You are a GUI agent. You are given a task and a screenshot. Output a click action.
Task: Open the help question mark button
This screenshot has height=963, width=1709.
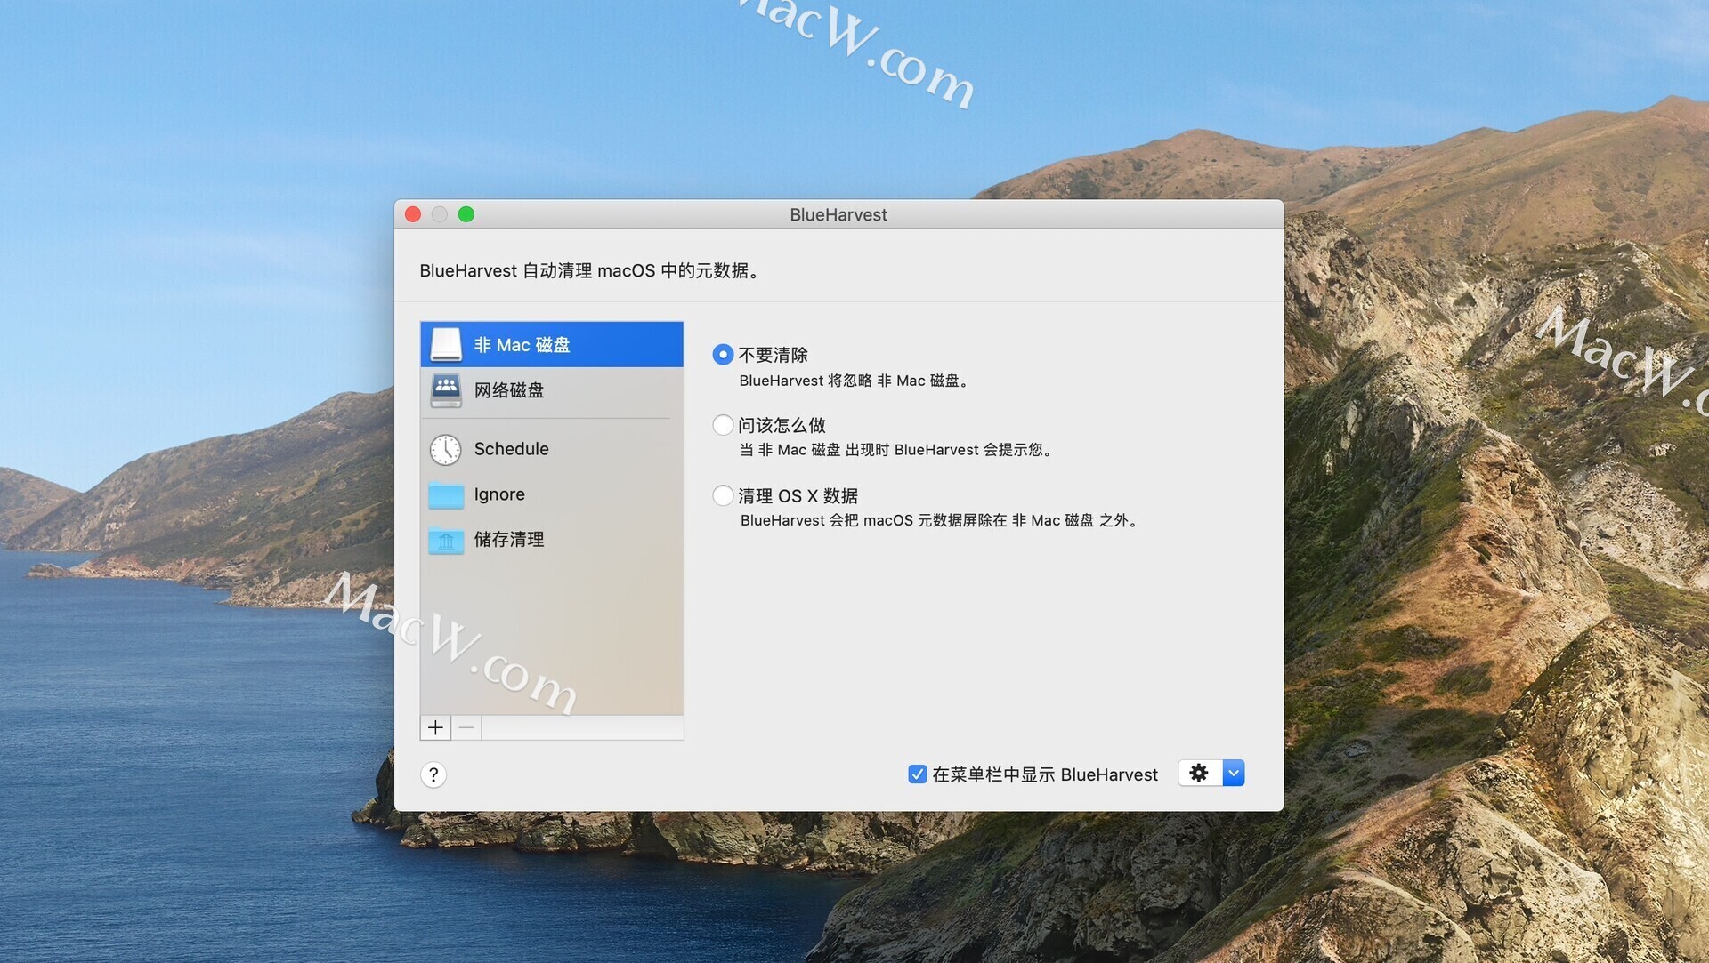433,774
